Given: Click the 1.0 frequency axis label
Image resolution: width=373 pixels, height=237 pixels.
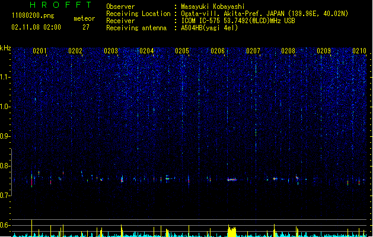Looking at the screenshot, I should 5,107.
